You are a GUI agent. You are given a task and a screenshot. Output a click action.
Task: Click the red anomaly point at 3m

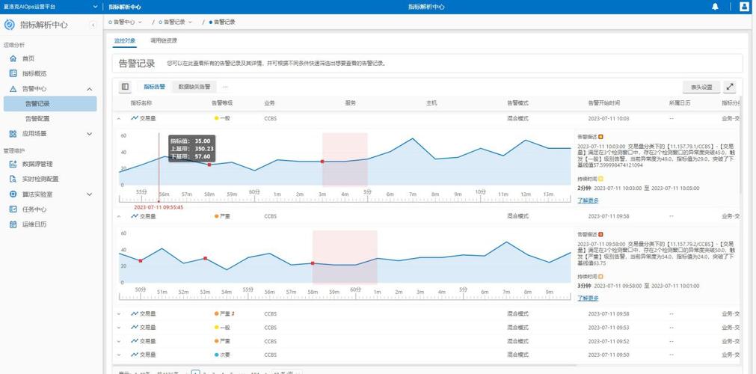[322, 162]
